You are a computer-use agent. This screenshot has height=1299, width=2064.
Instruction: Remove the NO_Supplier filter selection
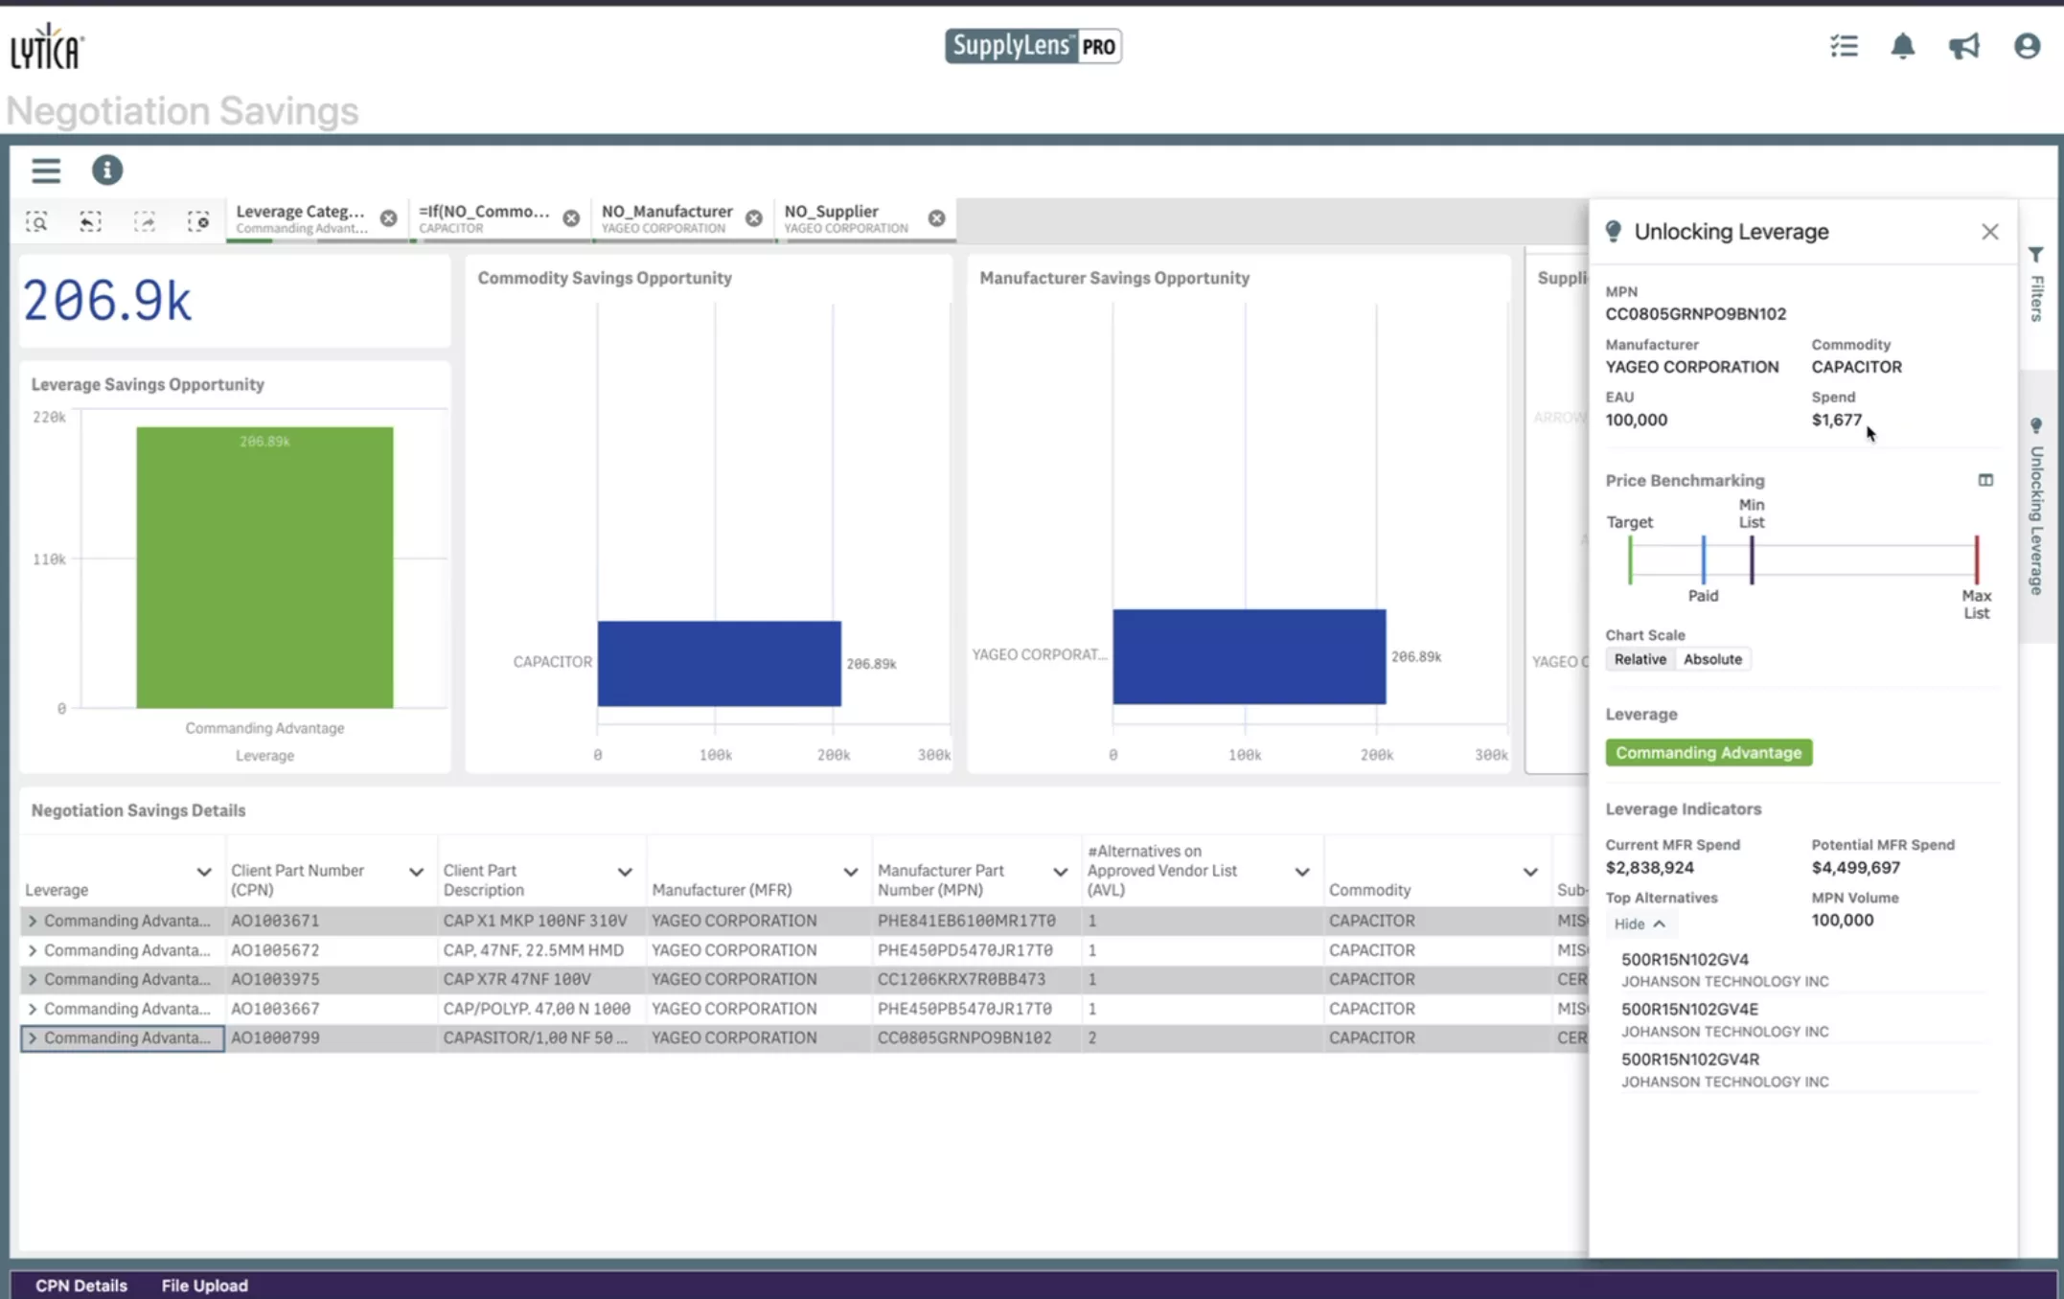(936, 218)
